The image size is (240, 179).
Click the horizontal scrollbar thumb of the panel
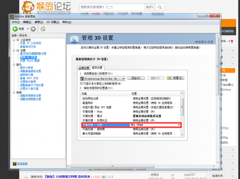click(x=112, y=166)
